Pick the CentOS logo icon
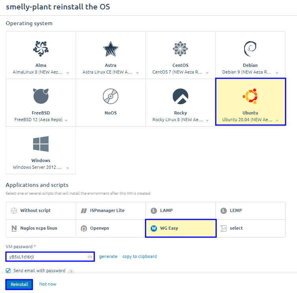Image resolution: width=297 pixels, height=293 pixels. [180, 48]
